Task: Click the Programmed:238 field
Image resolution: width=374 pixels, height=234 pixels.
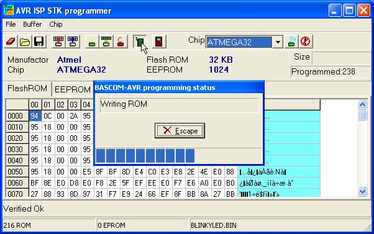Action: click(x=331, y=72)
